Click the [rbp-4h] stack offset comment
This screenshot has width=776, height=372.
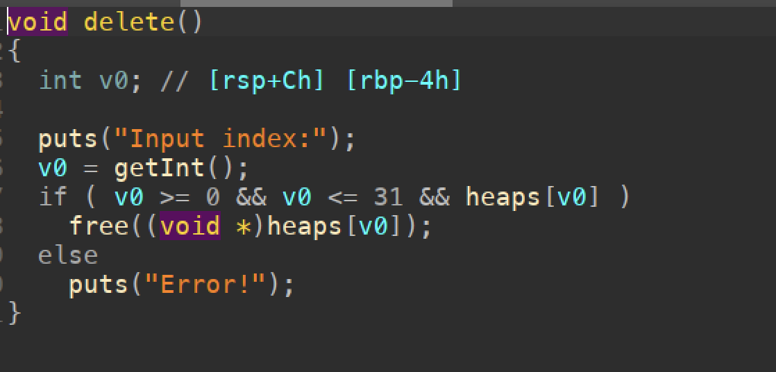tap(404, 80)
